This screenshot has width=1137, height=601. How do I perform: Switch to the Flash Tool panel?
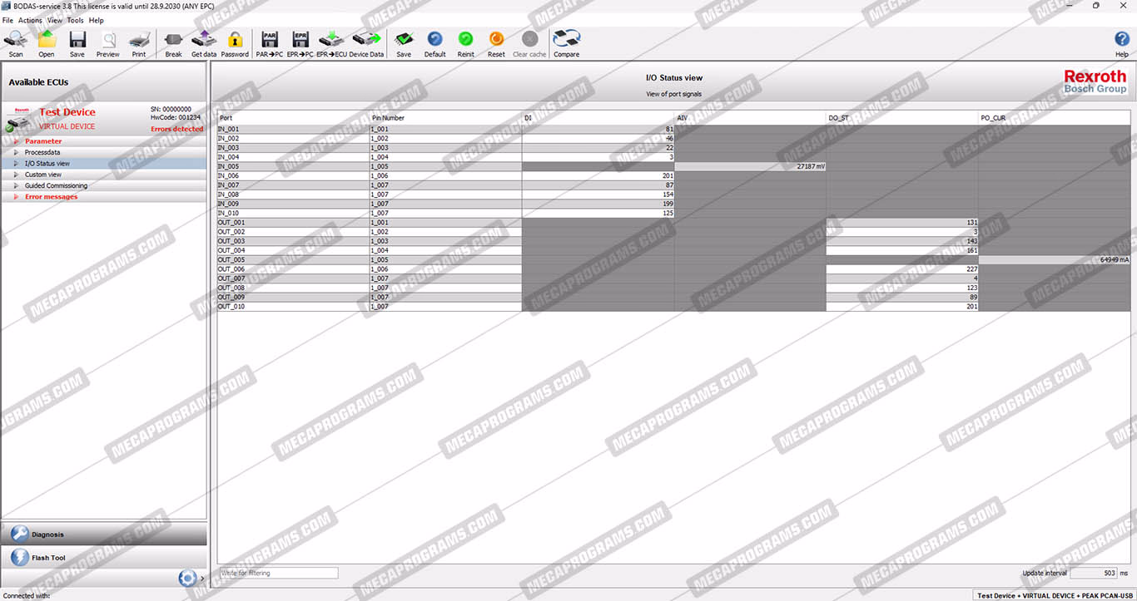point(103,558)
